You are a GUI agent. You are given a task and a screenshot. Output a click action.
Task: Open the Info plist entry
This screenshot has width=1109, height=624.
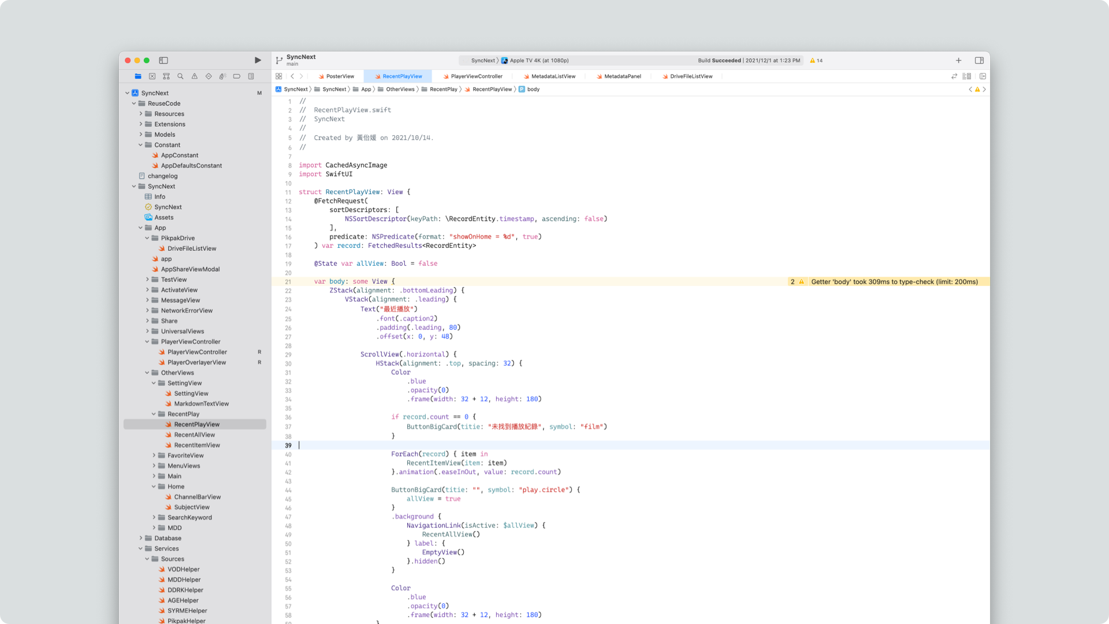(x=155, y=196)
